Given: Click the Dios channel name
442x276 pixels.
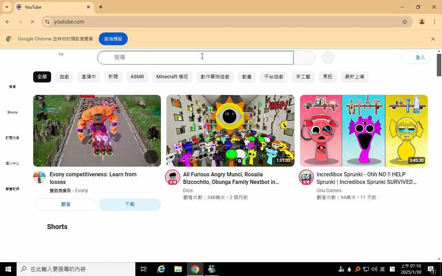Looking at the screenshot, I should [188, 190].
